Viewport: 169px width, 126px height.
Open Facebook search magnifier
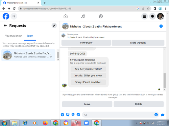pos(14,16)
